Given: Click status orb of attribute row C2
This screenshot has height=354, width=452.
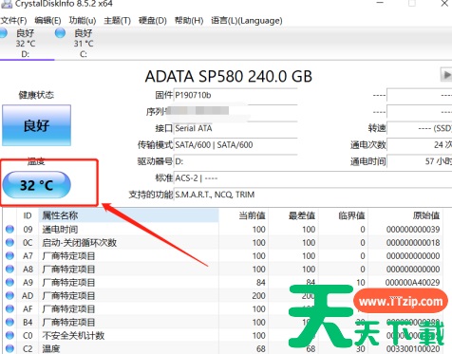Looking at the screenshot, I should pyautogui.click(x=9, y=348).
